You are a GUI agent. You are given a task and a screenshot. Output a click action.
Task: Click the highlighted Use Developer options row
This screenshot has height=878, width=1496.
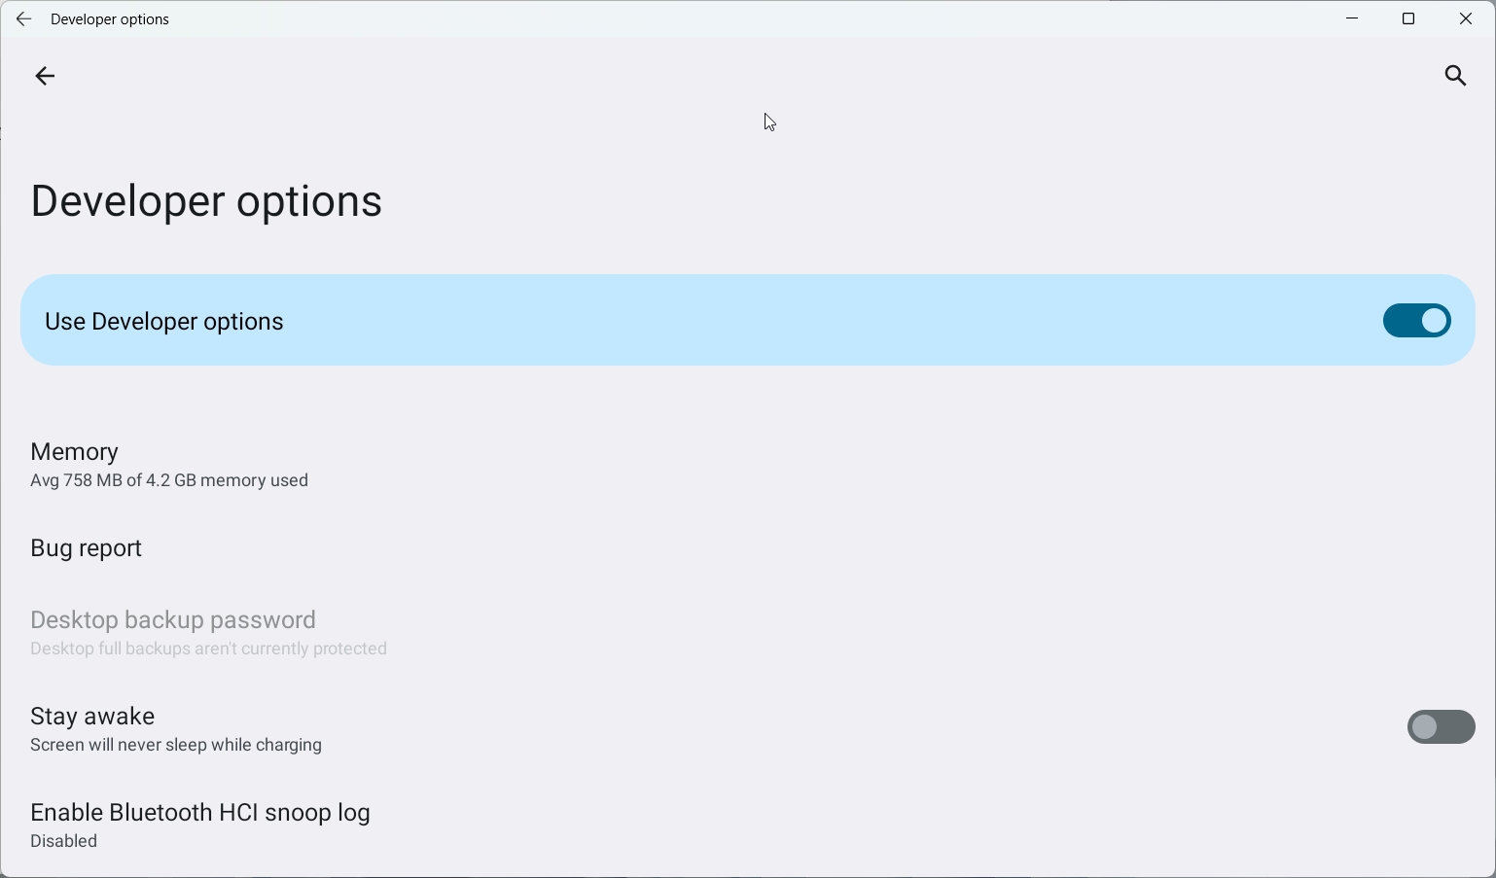tap(681, 320)
